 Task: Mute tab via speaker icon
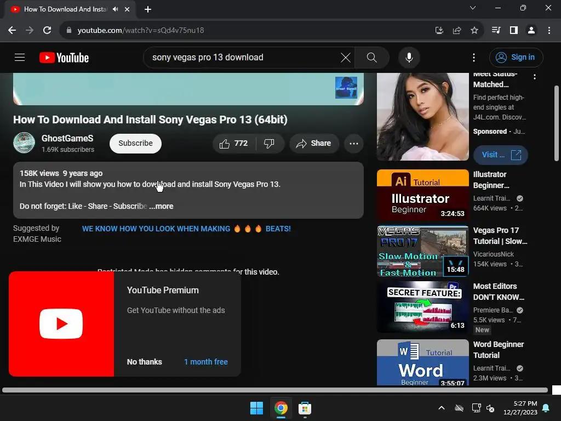pyautogui.click(x=115, y=9)
